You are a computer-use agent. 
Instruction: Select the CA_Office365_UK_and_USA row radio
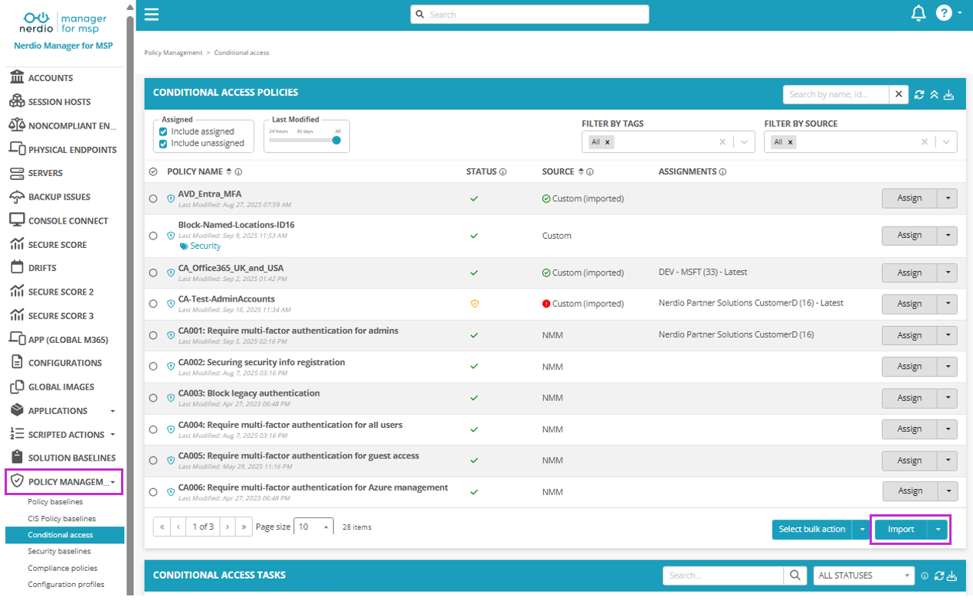click(153, 272)
